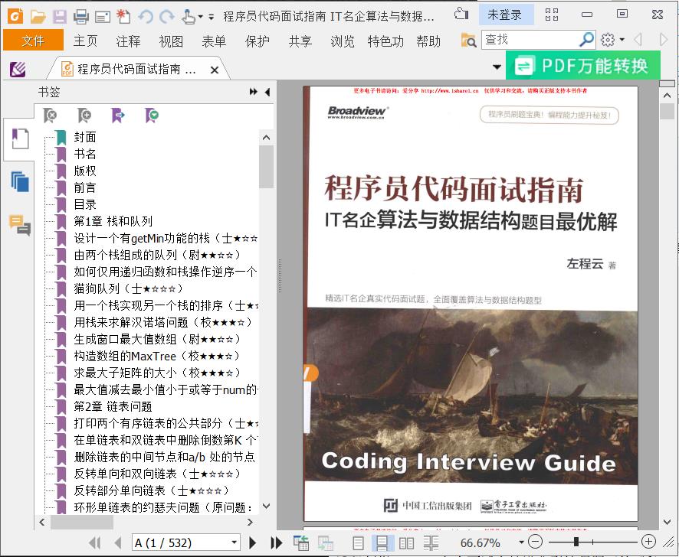Image resolution: width=679 pixels, height=557 pixels.
Task: Zoom in with the plus button
Action: 648,542
